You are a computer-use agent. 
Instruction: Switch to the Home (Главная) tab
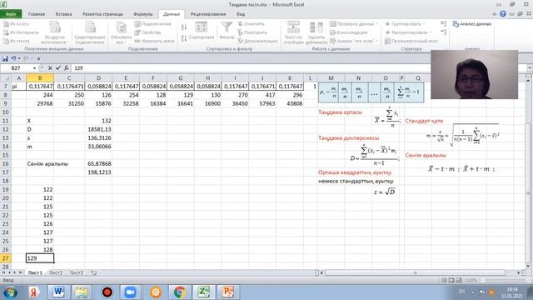point(37,14)
